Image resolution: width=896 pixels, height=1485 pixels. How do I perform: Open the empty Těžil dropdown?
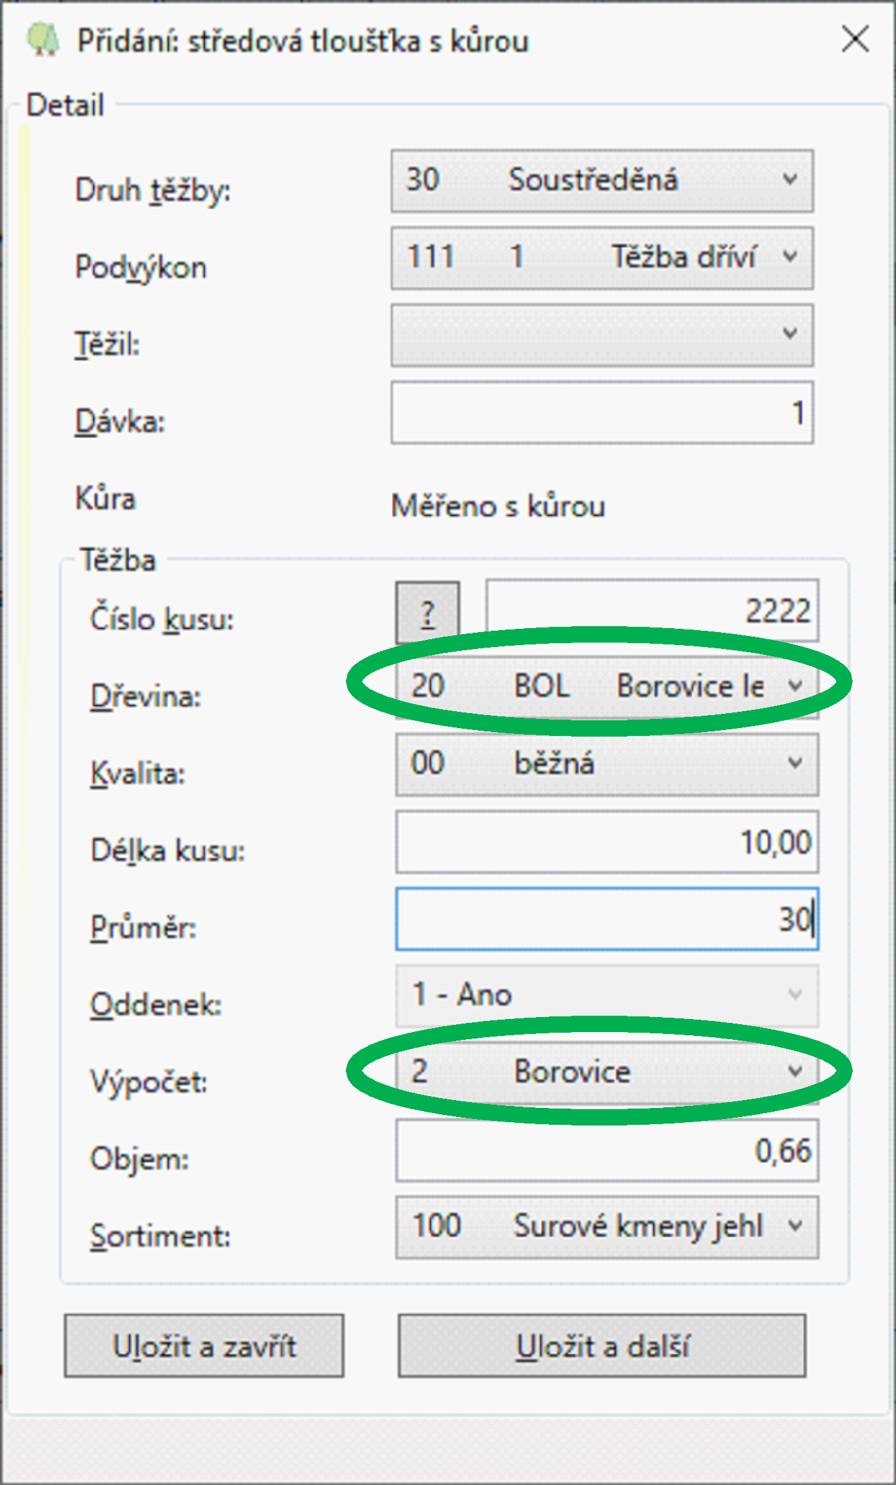(602, 335)
